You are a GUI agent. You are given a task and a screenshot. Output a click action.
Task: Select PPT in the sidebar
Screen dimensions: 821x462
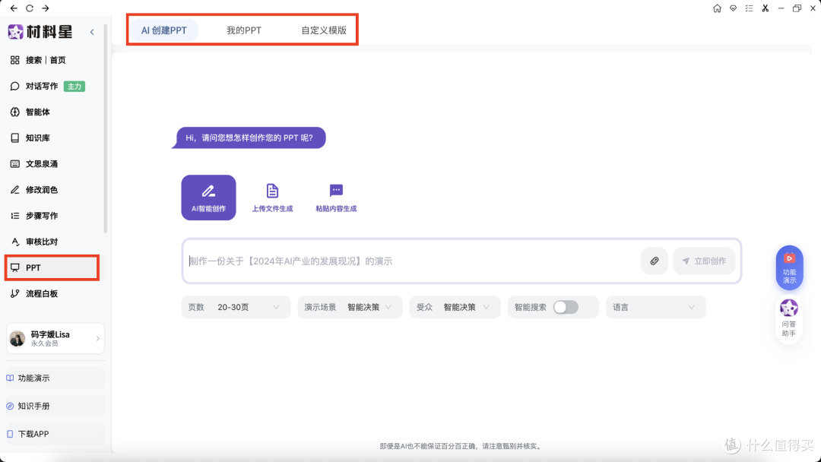point(52,267)
